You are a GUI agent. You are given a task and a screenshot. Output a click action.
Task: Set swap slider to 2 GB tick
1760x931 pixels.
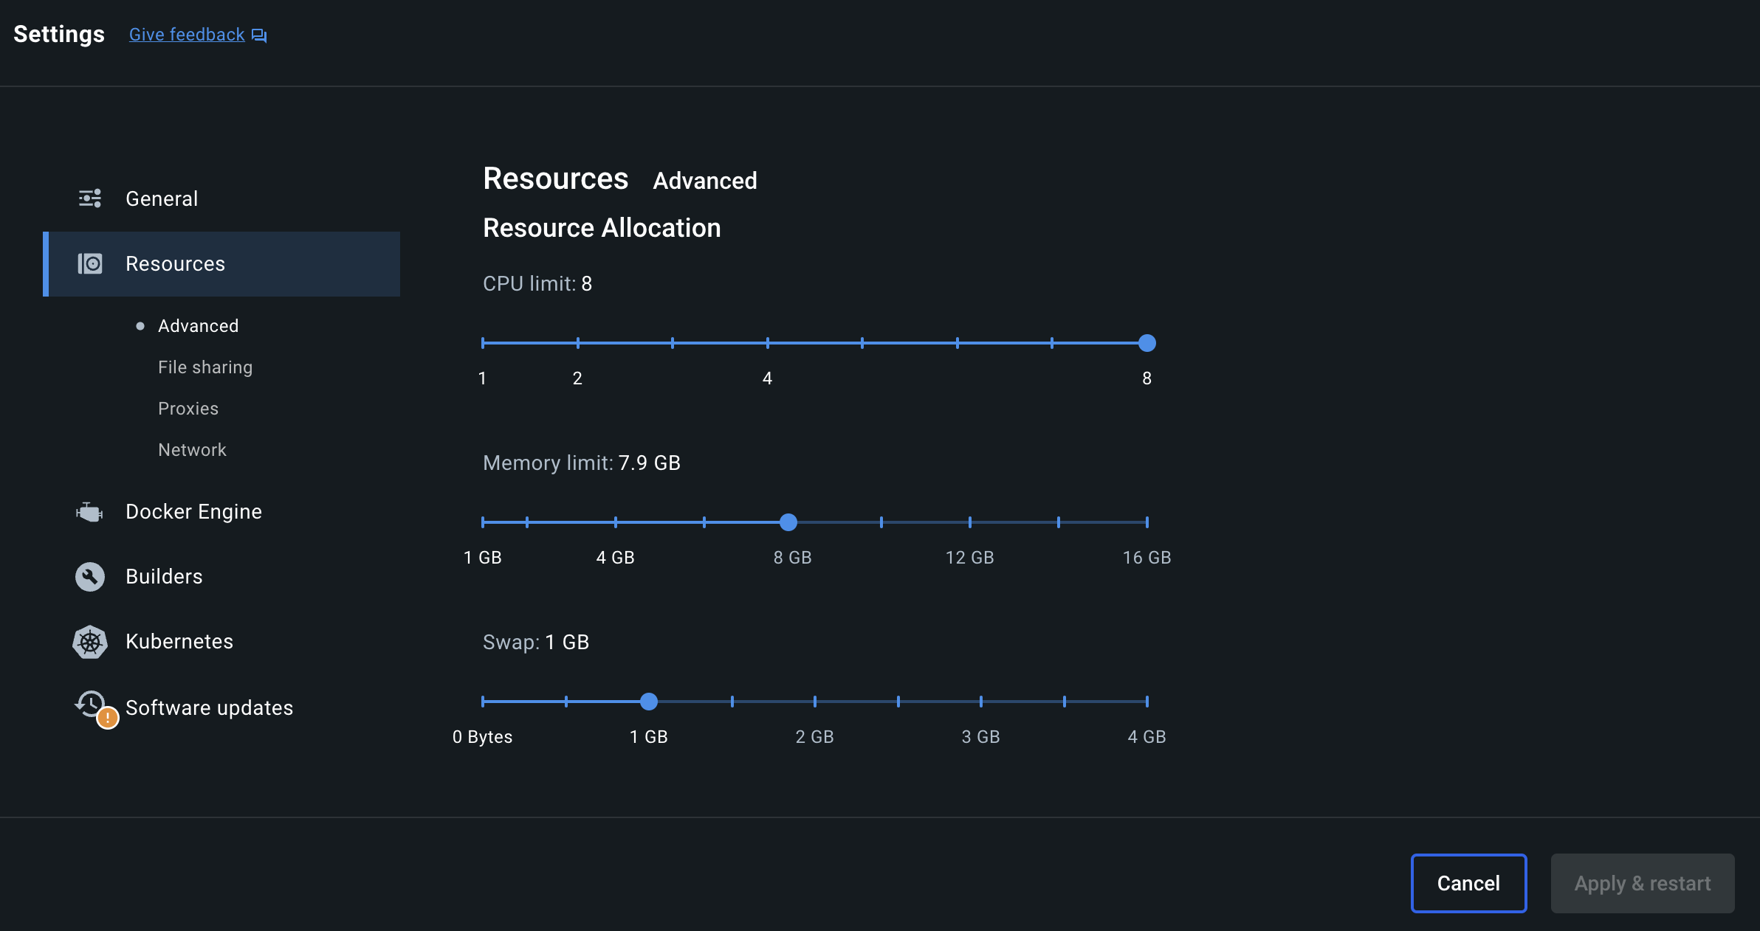[814, 702]
